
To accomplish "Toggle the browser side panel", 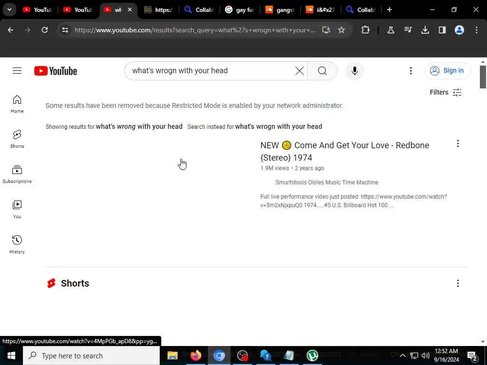I will pyautogui.click(x=442, y=30).
